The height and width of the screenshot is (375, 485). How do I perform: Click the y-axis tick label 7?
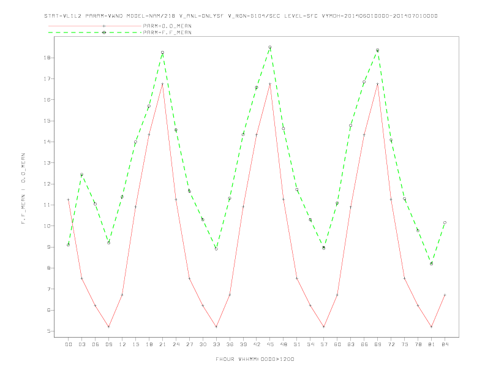(x=49, y=289)
